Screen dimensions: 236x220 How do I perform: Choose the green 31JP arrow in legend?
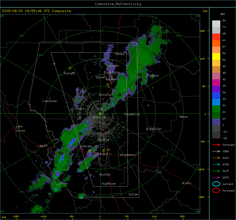pyautogui.click(x=216, y=171)
